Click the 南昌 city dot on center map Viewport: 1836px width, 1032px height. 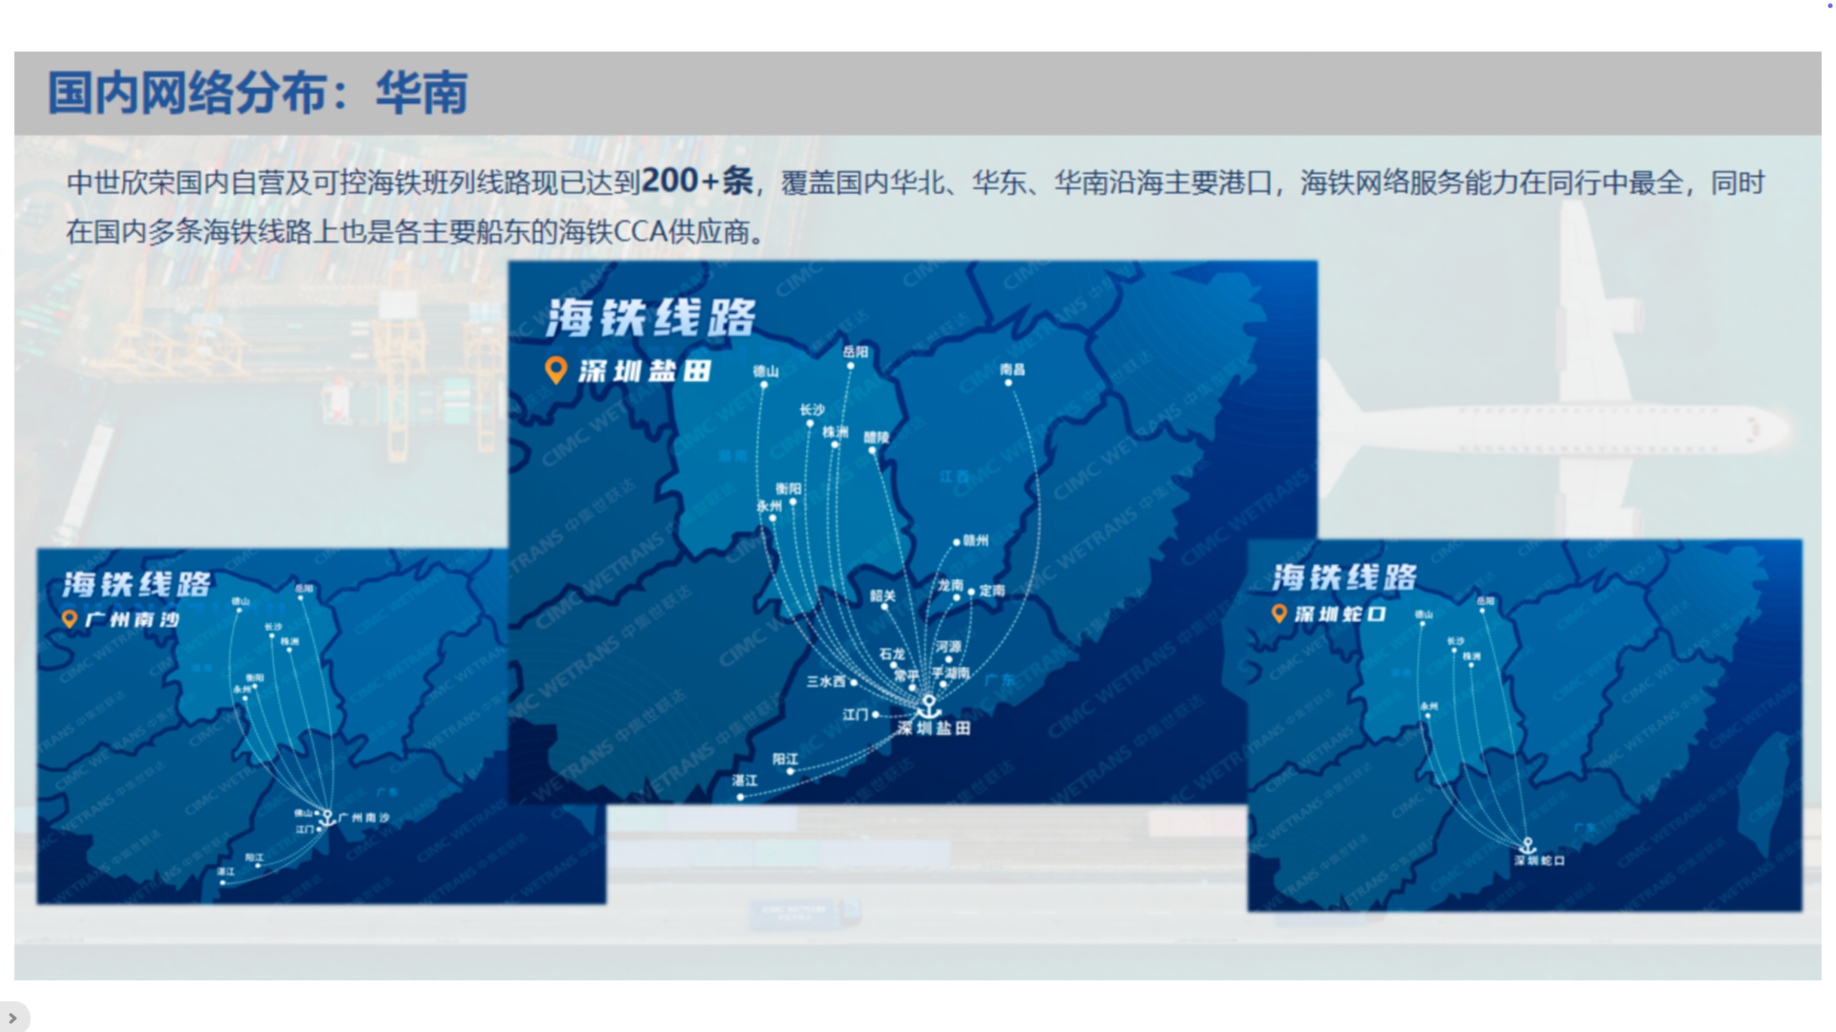1008,383
